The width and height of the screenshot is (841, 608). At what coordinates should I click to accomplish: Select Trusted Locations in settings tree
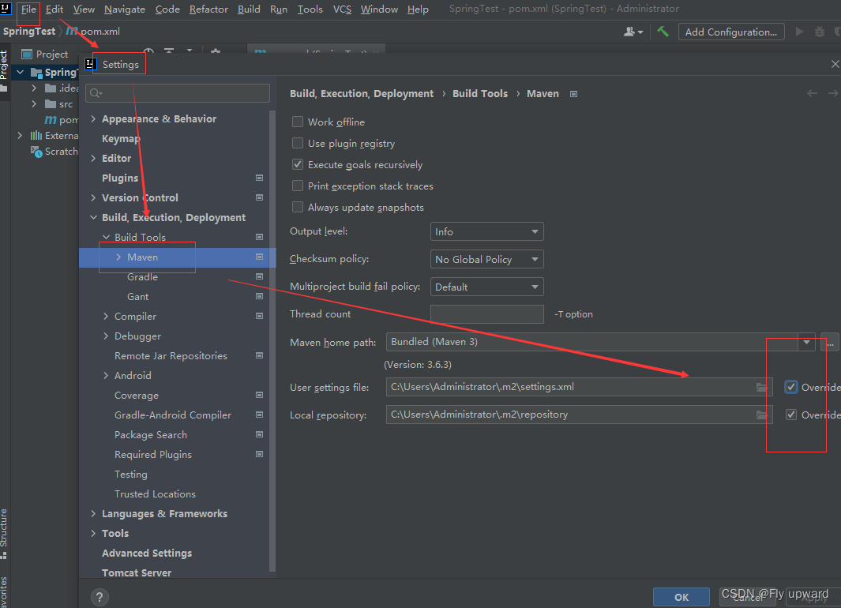coord(155,494)
